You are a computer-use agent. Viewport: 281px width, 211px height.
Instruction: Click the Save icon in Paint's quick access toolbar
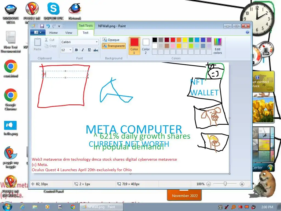click(x=42, y=26)
